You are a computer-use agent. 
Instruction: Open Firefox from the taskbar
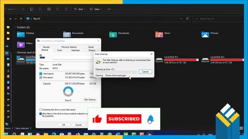pos(77,134)
